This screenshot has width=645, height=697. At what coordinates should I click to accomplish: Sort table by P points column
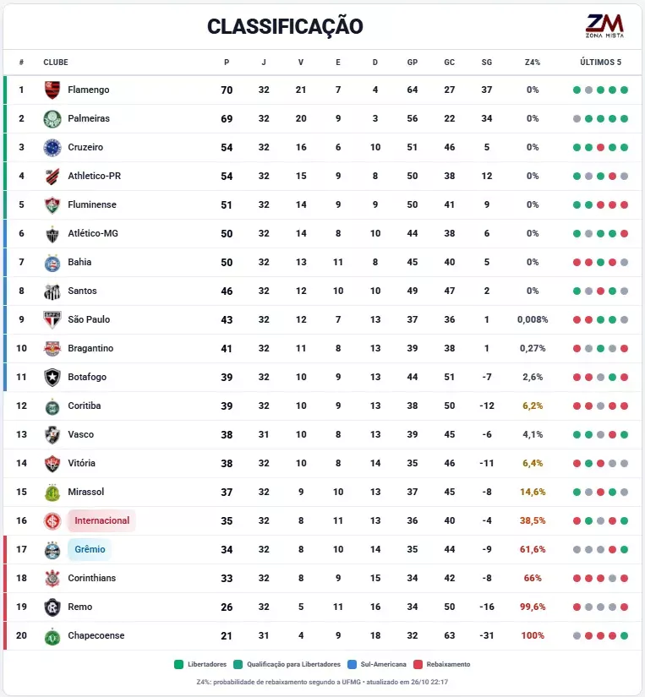(227, 63)
